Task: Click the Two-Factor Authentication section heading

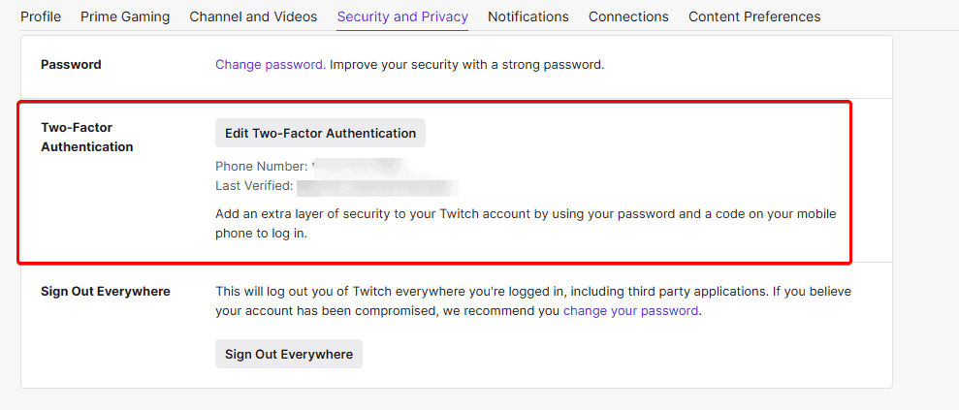Action: (x=87, y=137)
